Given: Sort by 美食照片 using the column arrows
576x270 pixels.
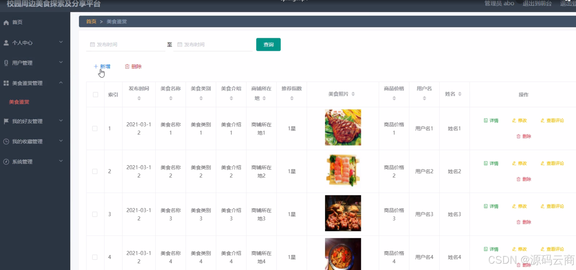Looking at the screenshot, I should pos(353,94).
